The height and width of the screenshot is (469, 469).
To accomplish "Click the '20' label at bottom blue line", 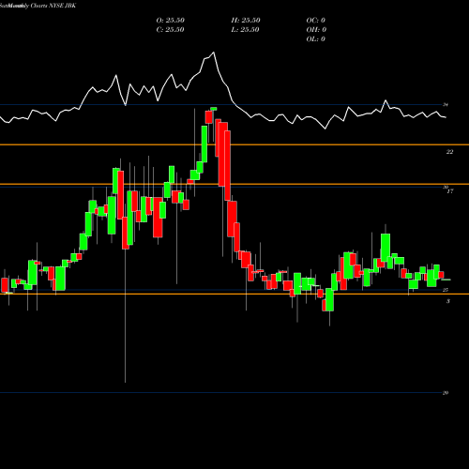I will click(446, 393).
